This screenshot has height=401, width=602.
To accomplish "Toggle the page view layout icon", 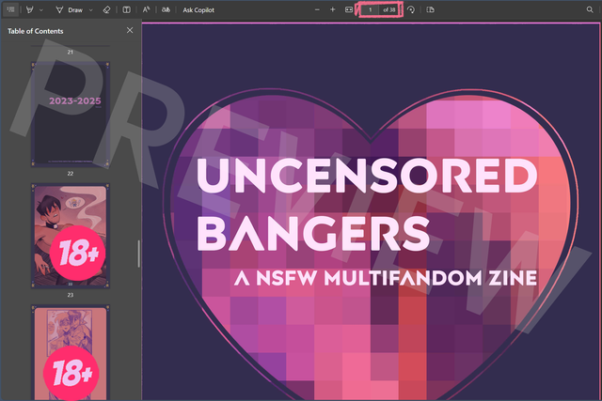I will 431,9.
